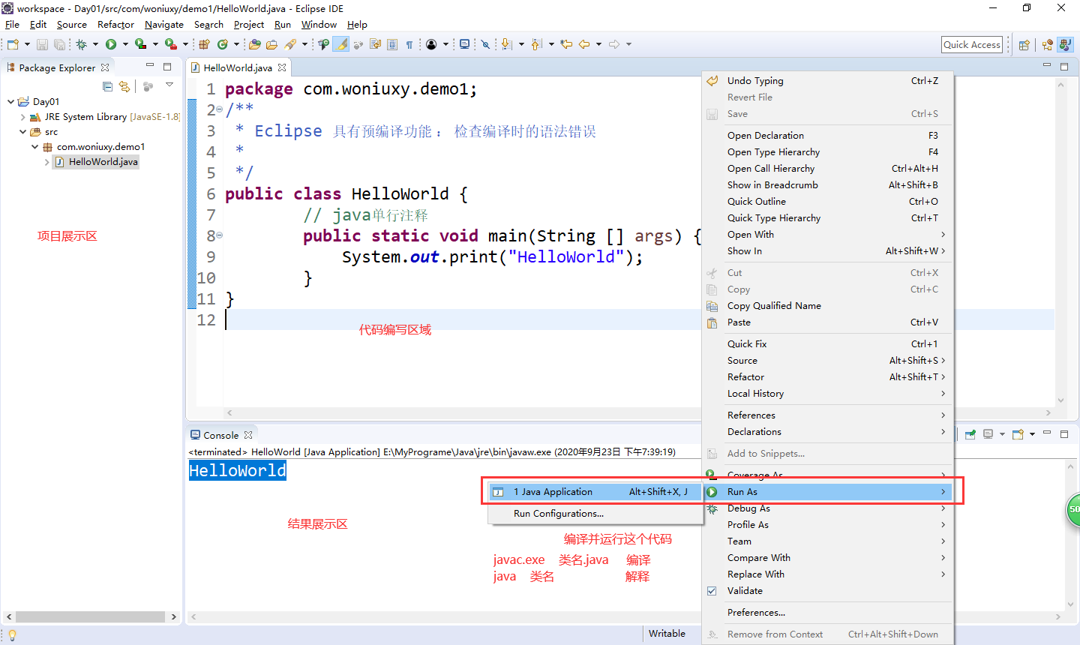Click the Debug bug toolbar icon
This screenshot has height=645, width=1080.
pyautogui.click(x=81, y=44)
